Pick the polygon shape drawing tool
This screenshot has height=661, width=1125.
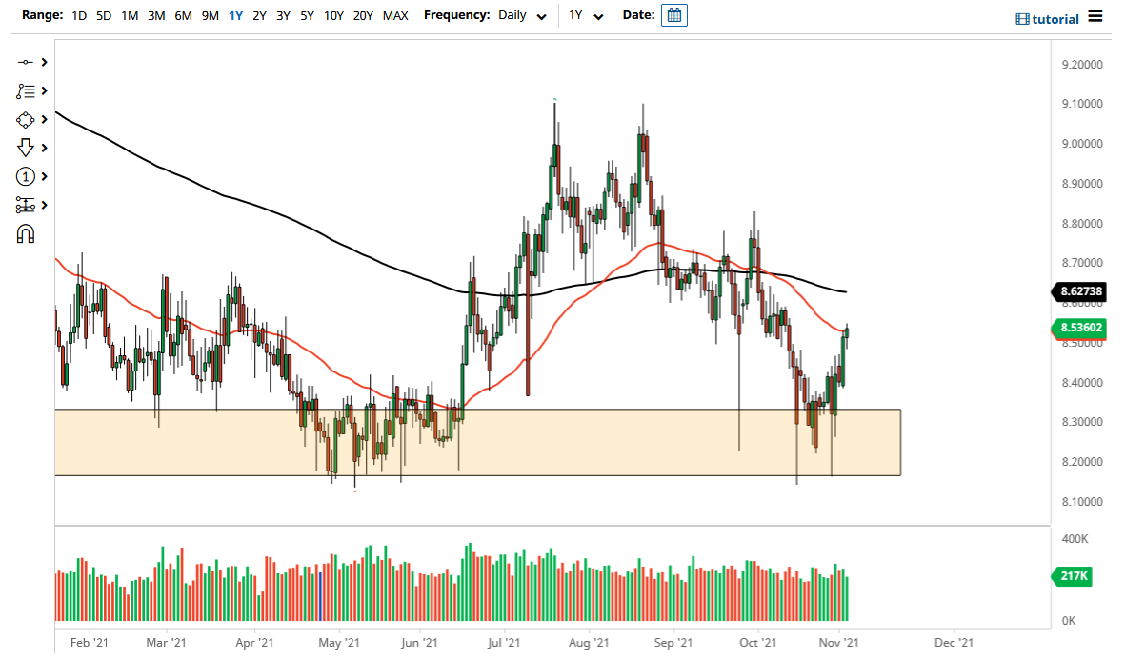(26, 119)
